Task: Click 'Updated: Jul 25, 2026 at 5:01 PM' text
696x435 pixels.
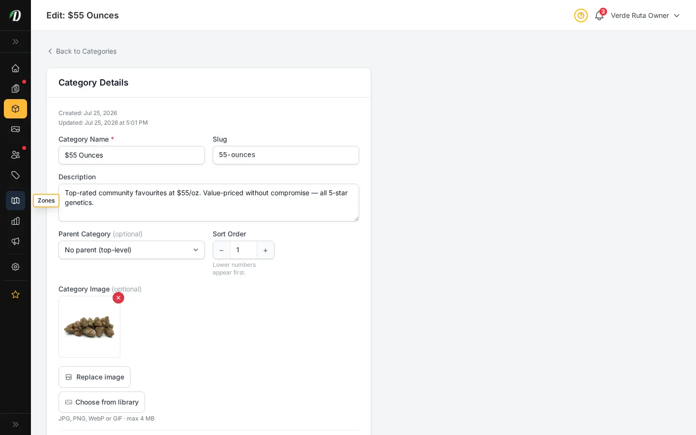Action: click(103, 123)
